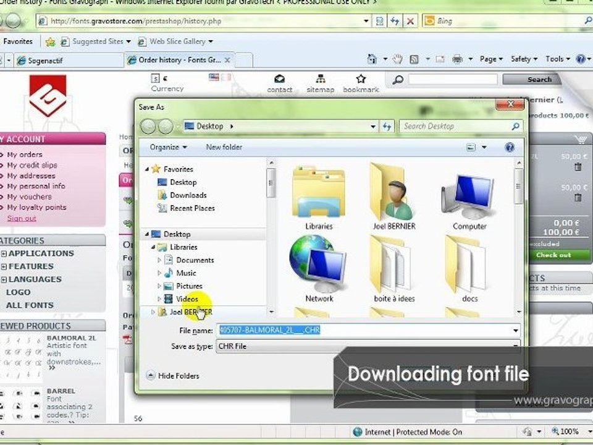Click the Search Desktop magnifier icon

(515, 126)
